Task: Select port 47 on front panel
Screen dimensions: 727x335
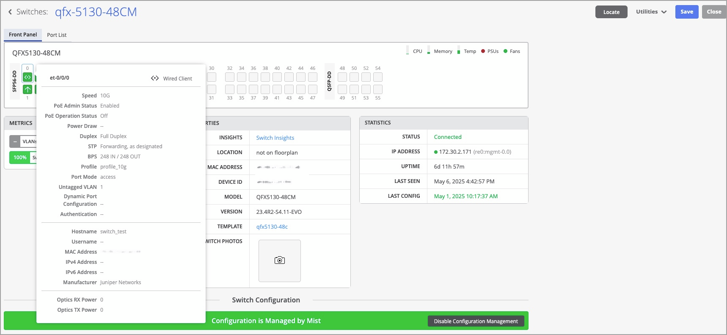Action: [x=313, y=89]
